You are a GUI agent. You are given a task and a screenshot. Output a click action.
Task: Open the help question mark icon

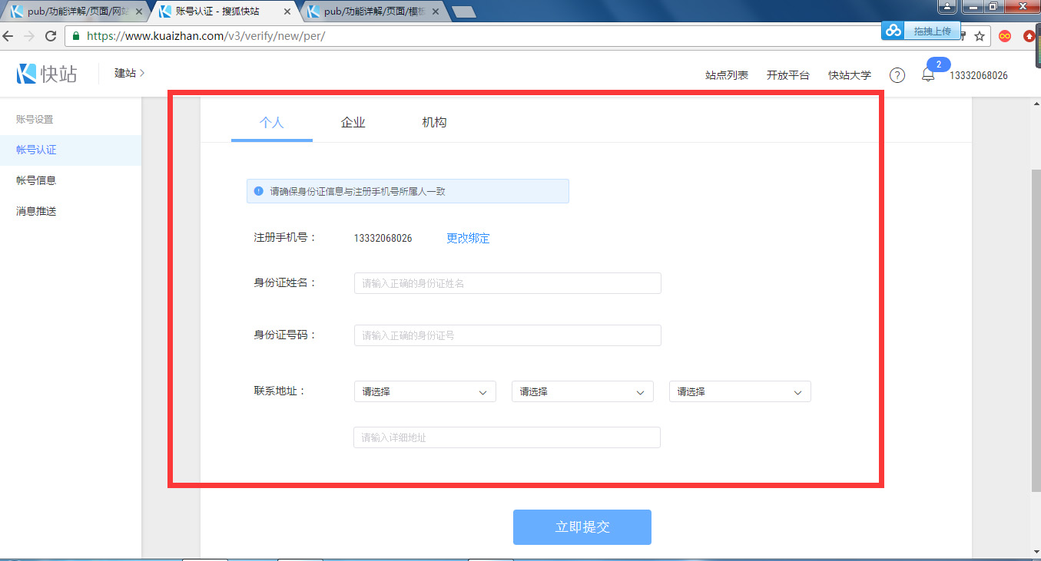click(897, 75)
